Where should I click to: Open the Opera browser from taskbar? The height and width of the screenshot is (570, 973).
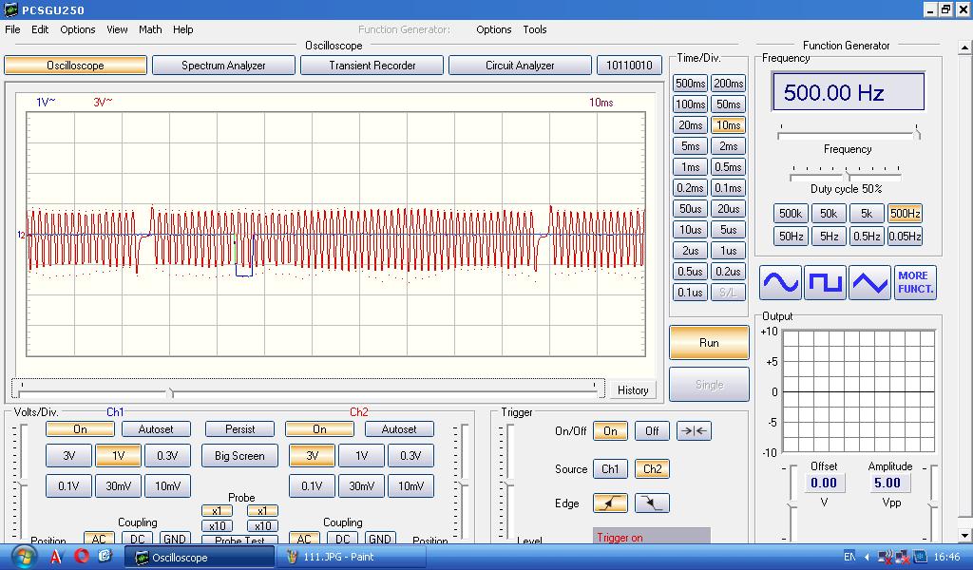click(x=82, y=557)
